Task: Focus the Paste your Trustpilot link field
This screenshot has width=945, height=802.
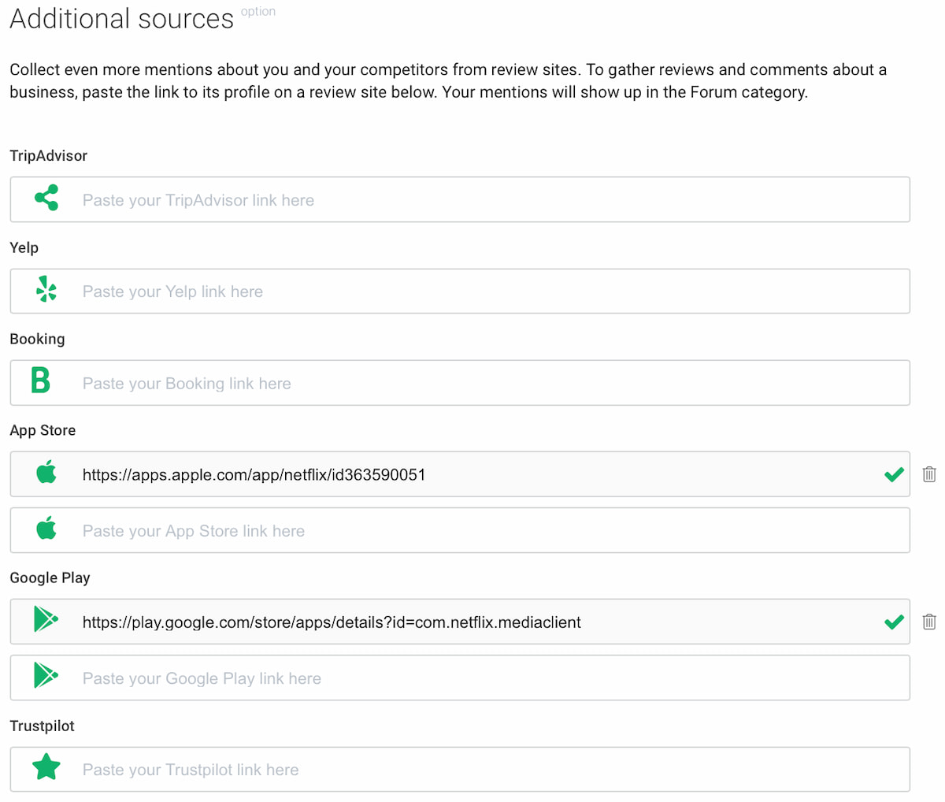Action: (x=460, y=769)
